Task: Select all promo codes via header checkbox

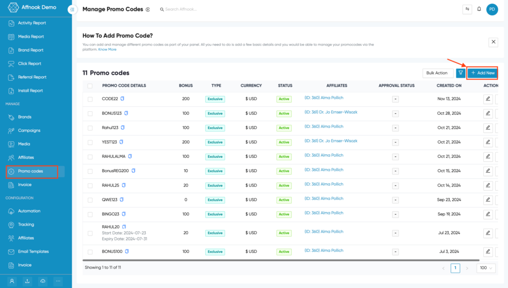Action: (90, 85)
